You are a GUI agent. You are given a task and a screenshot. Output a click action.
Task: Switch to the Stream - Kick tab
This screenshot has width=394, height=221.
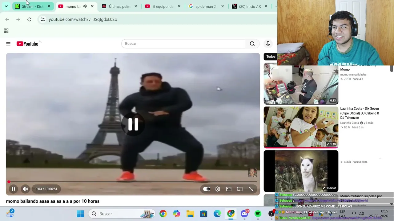point(33,6)
